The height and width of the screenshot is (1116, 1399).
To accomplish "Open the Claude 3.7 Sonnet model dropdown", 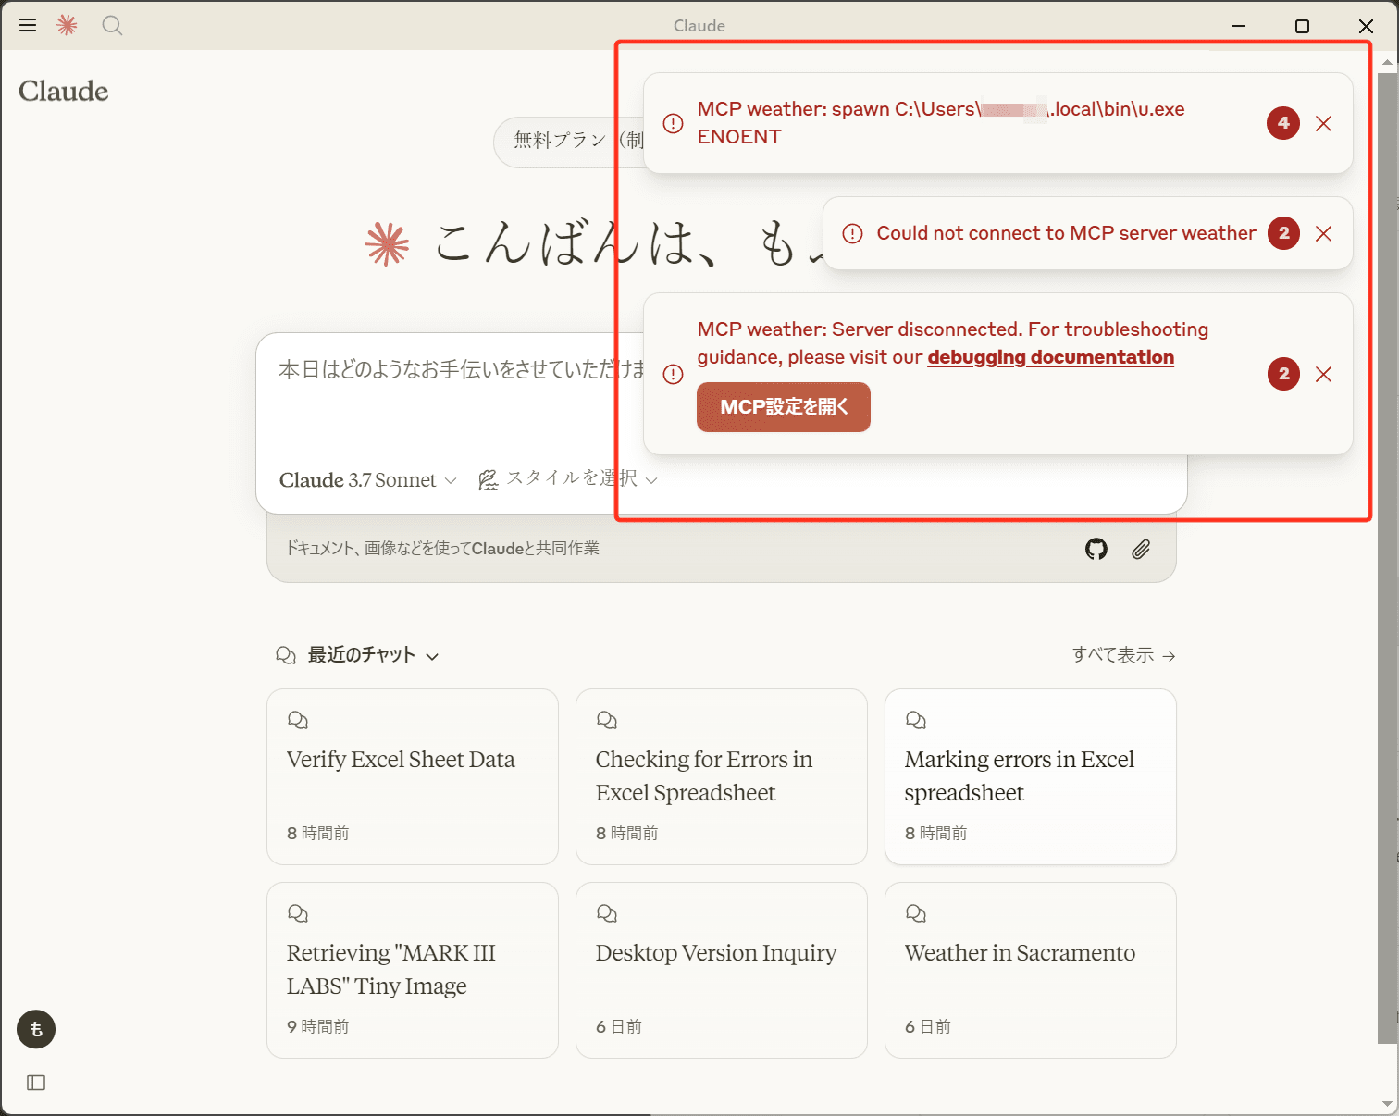I will 365,479.
